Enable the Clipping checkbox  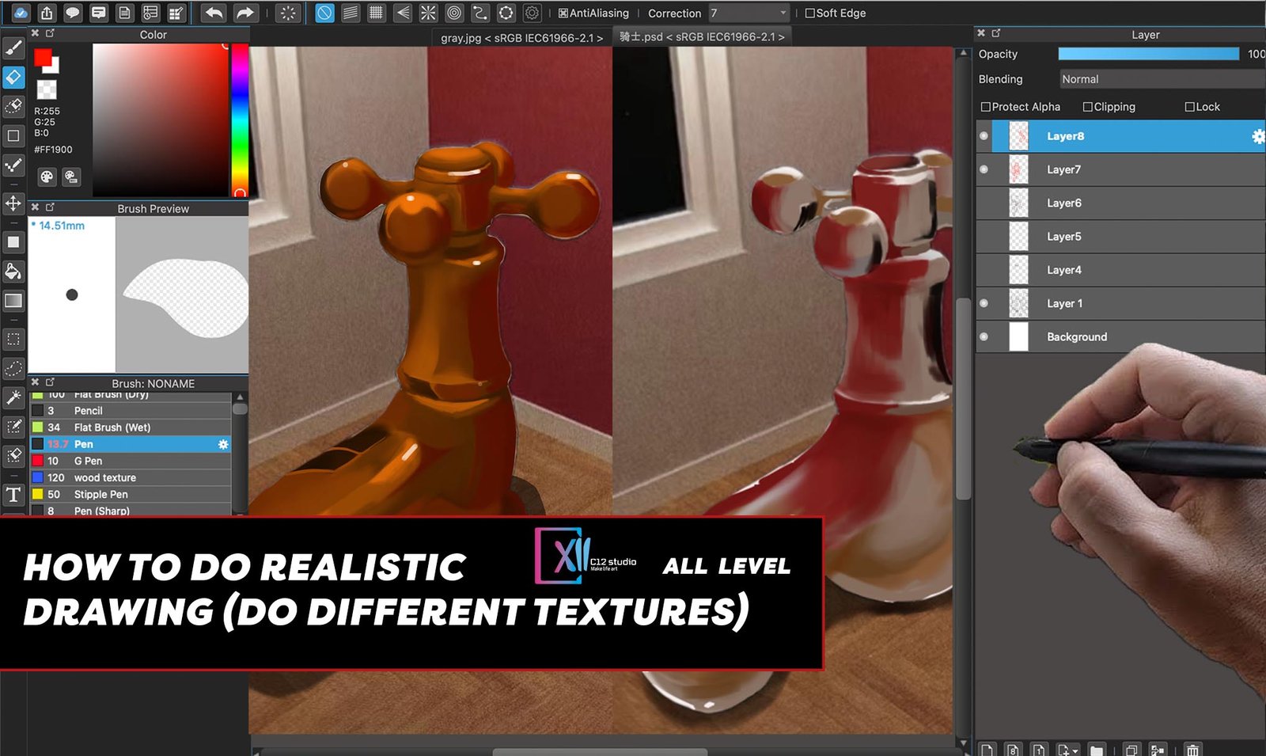(x=1088, y=107)
